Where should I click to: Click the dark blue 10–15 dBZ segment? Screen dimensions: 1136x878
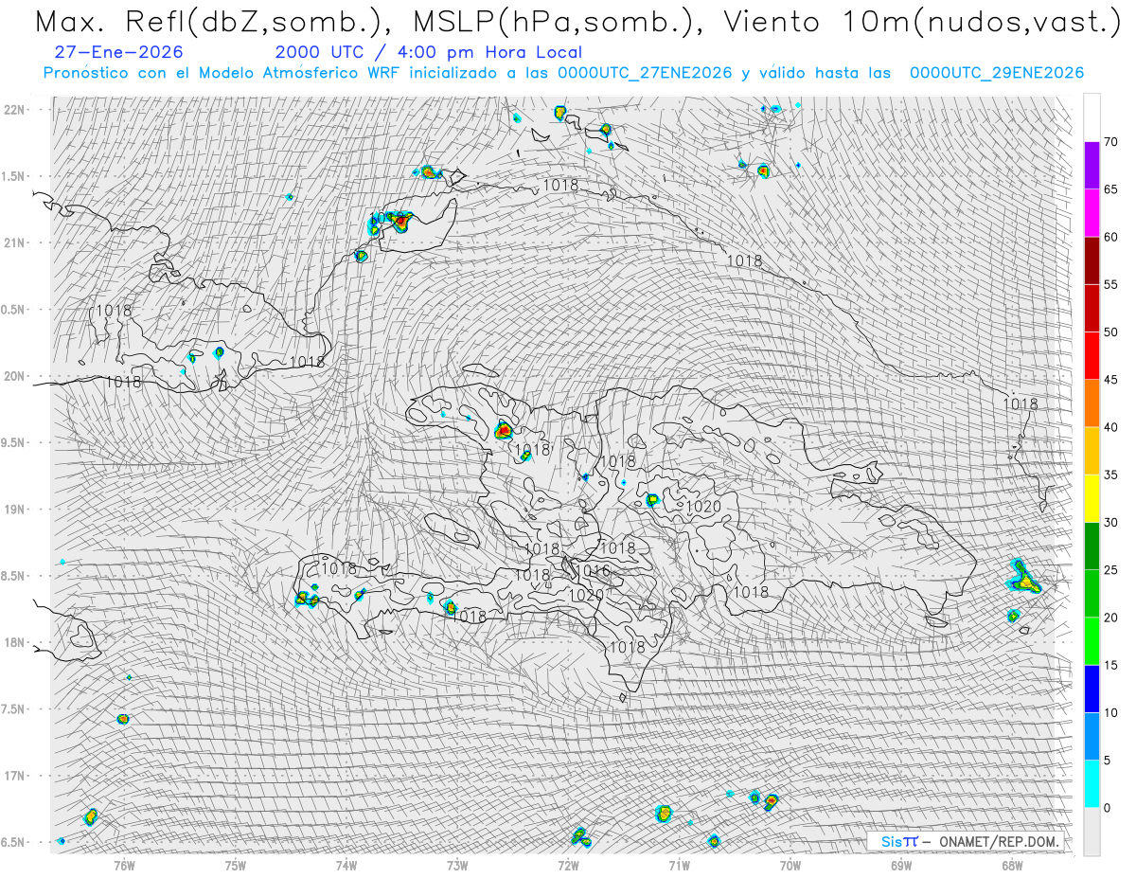point(1092,689)
